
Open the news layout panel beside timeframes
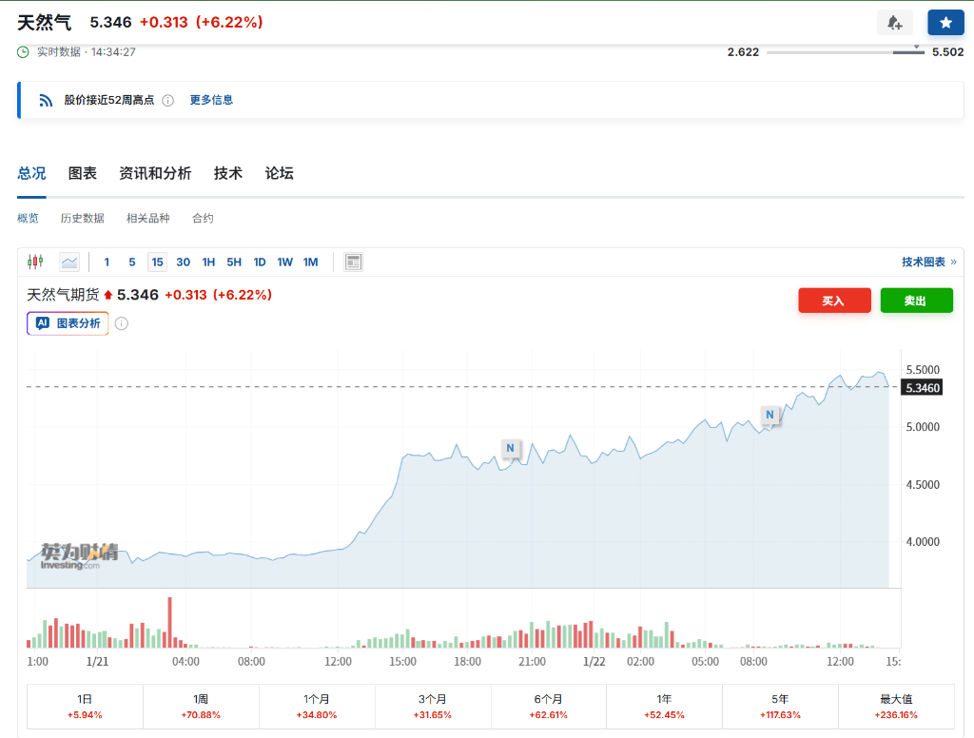click(x=352, y=262)
